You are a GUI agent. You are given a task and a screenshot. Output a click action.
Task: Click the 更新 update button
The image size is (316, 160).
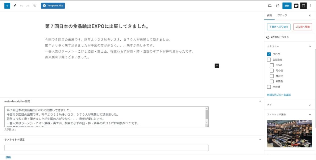tap(287, 6)
